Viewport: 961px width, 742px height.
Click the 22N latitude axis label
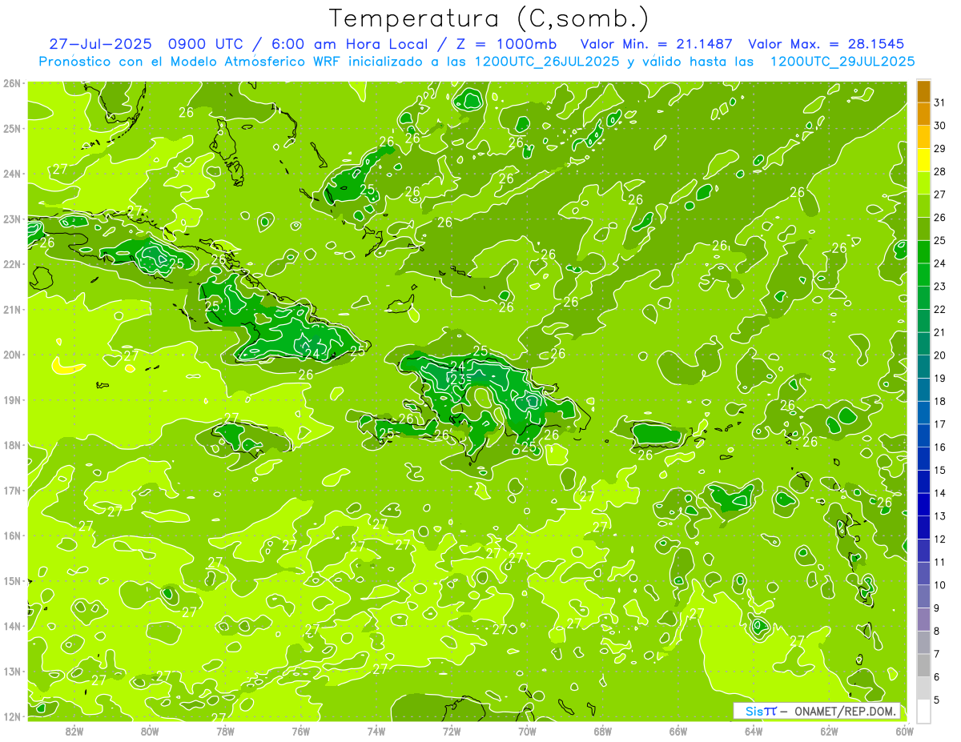[12, 264]
